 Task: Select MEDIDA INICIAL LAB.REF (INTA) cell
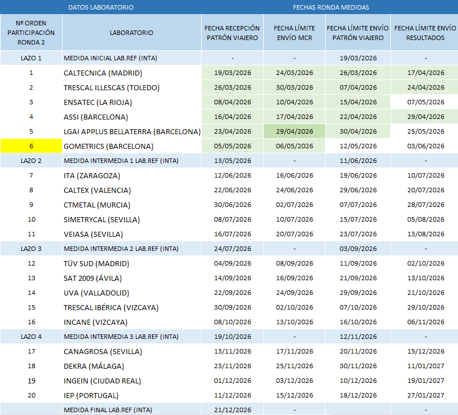131,58
